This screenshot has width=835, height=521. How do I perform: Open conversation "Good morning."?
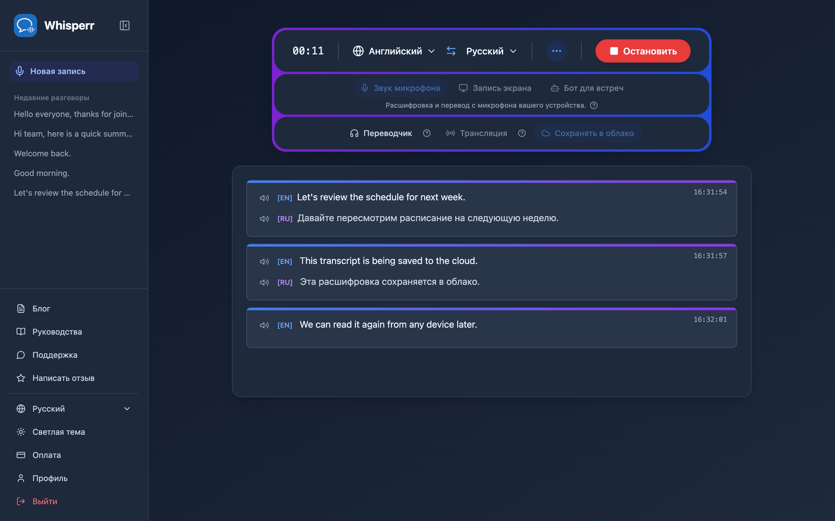pyautogui.click(x=74, y=173)
